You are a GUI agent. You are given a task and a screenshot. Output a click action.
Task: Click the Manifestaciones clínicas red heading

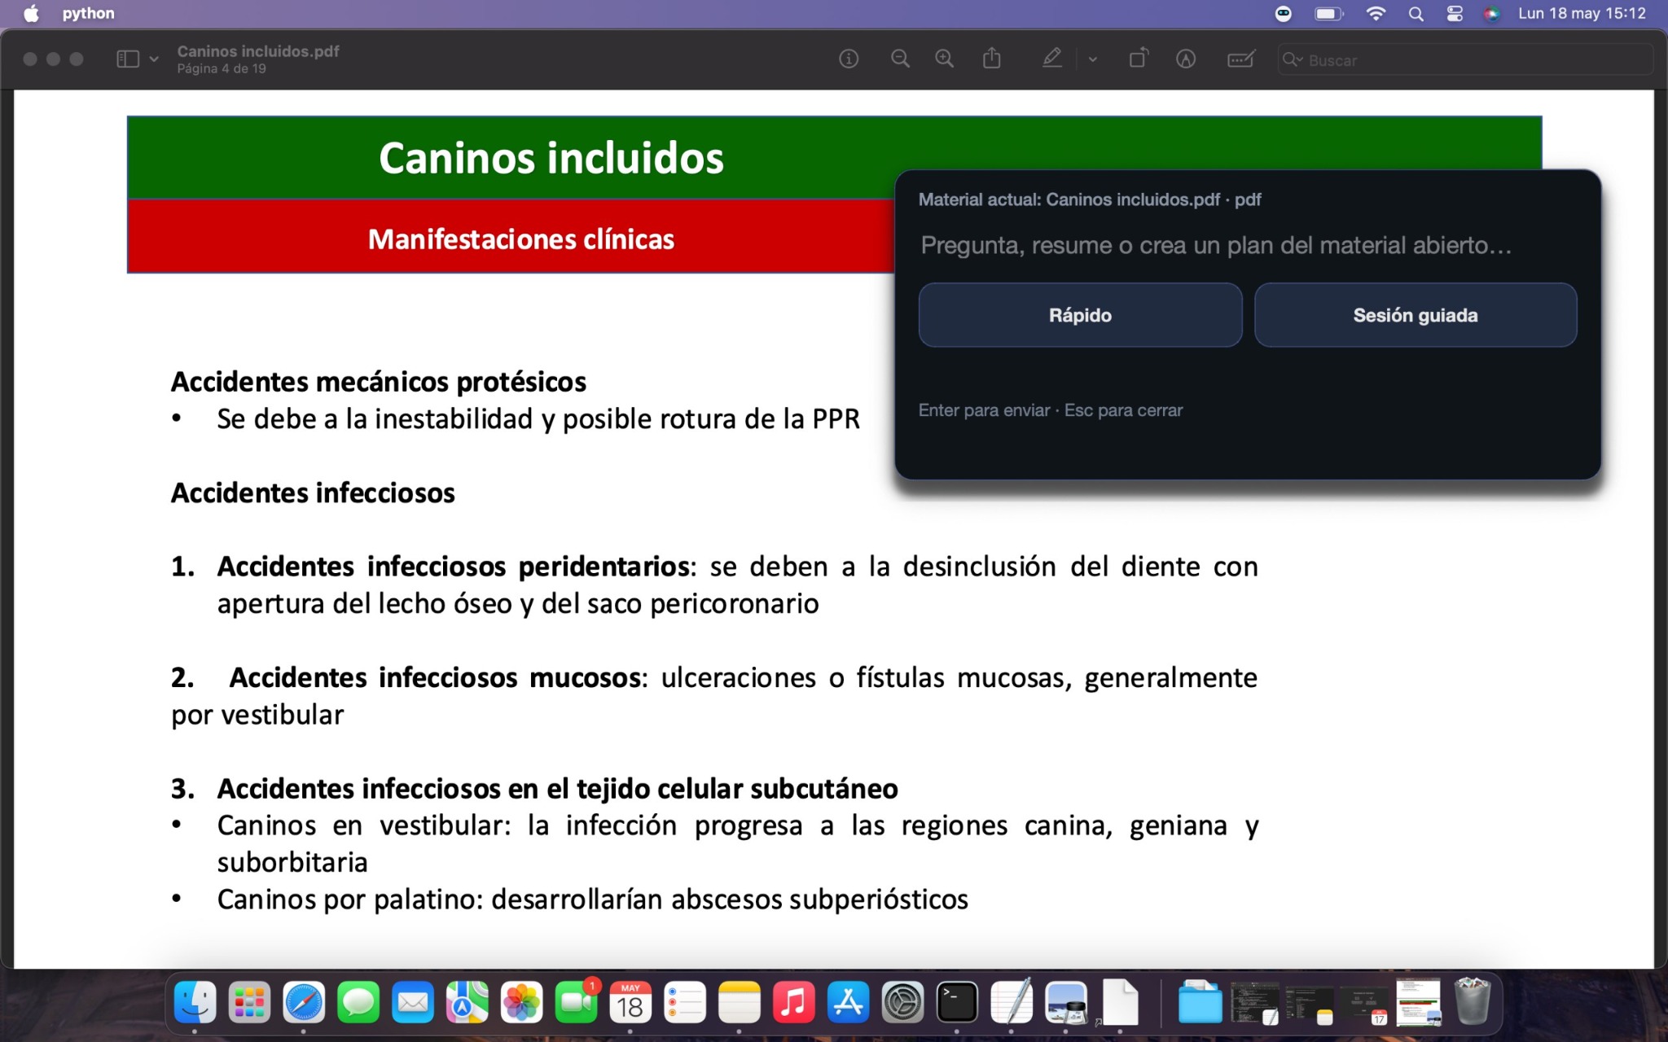click(x=521, y=239)
